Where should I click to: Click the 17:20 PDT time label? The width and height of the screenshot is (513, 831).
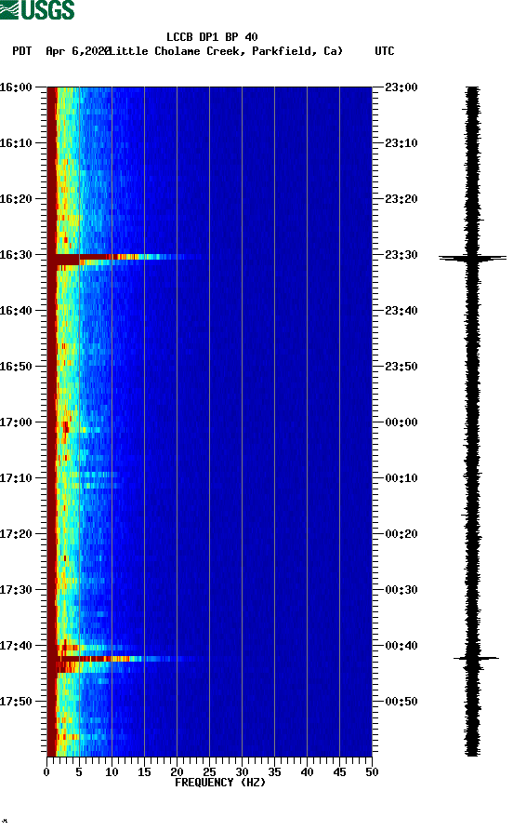pyautogui.click(x=16, y=534)
